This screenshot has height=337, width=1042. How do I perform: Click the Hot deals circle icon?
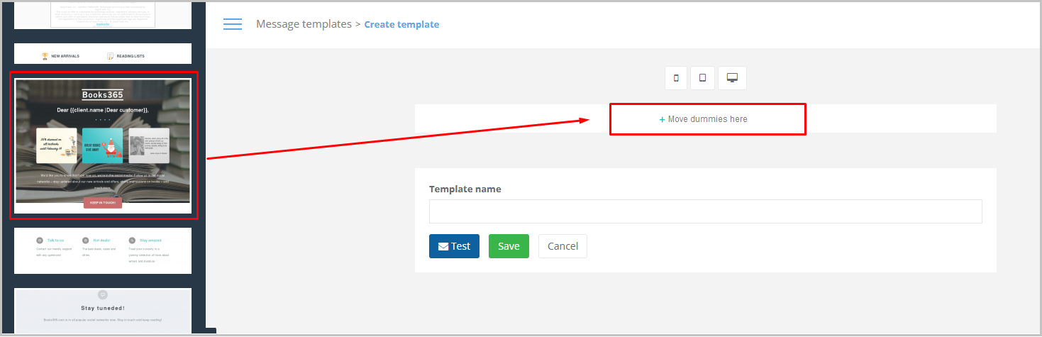click(85, 241)
